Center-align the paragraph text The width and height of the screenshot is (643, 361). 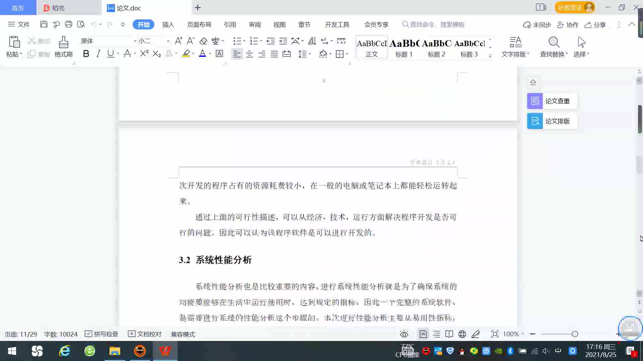click(249, 54)
